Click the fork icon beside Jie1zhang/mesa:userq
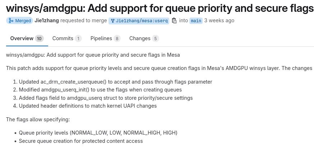The image size is (314, 150). click(112, 21)
